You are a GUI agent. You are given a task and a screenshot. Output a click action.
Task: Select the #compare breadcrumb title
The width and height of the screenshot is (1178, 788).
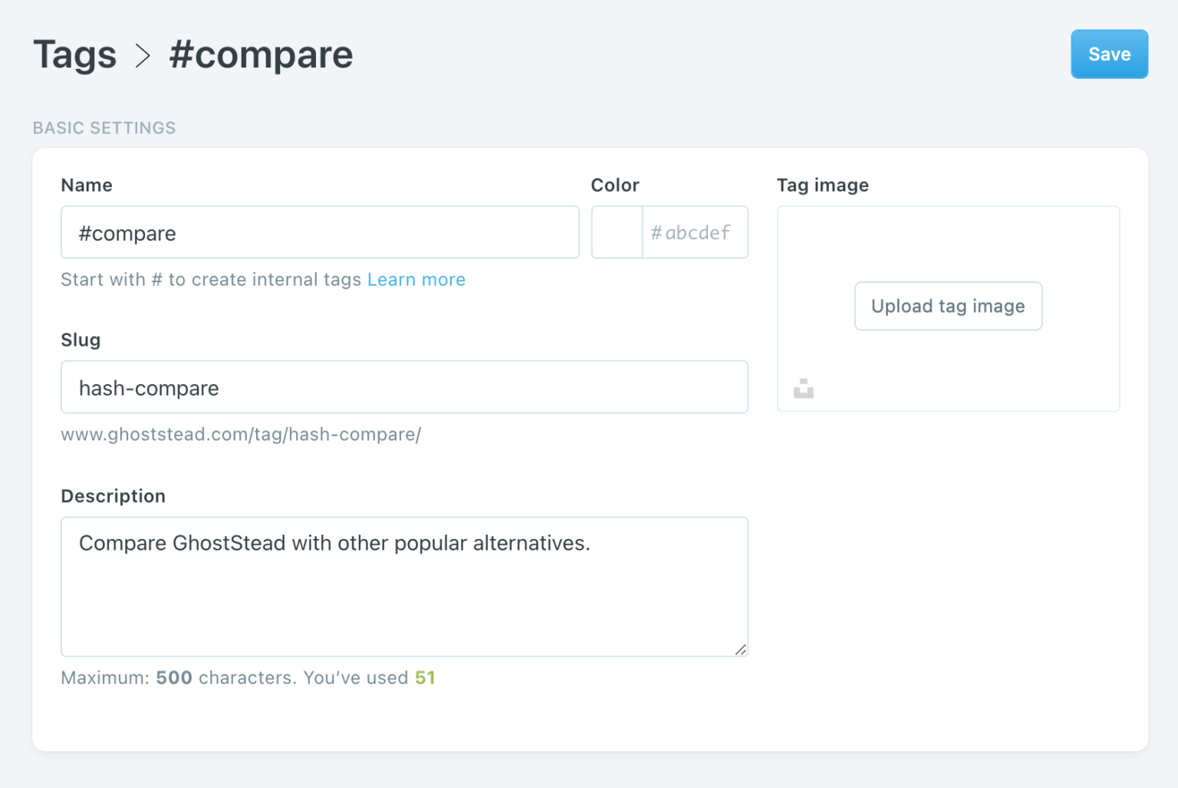(x=261, y=54)
